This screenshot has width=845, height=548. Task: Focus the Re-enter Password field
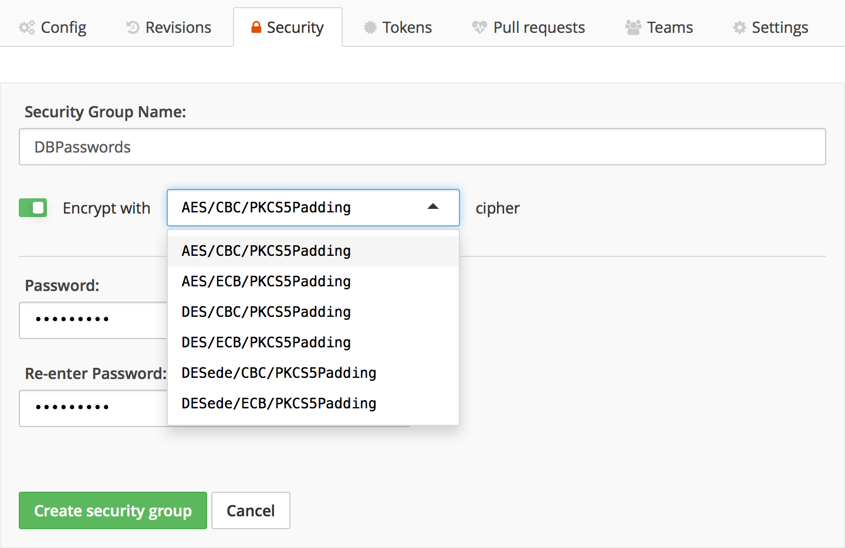[94, 408]
